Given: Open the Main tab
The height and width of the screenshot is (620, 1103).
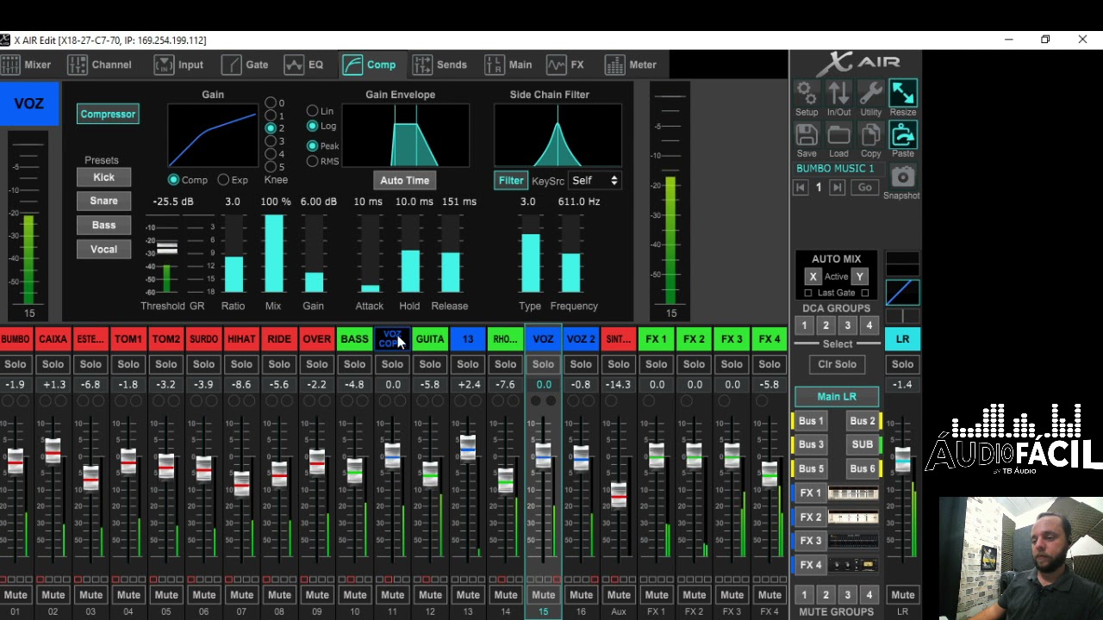Looking at the screenshot, I should 508,65.
